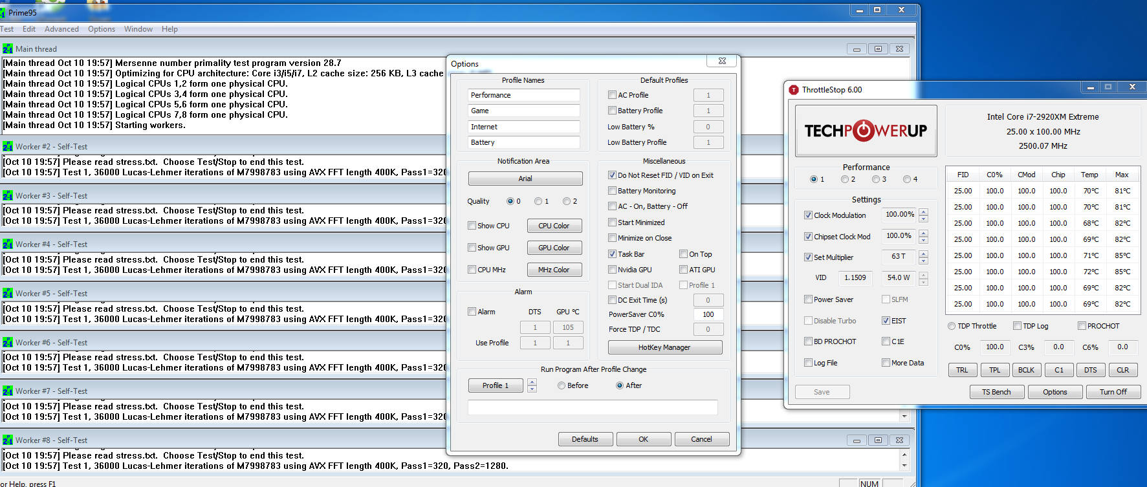Uncheck Do Not Reset FID / VID on Exit
This screenshot has width=1147, height=487.
click(612, 175)
